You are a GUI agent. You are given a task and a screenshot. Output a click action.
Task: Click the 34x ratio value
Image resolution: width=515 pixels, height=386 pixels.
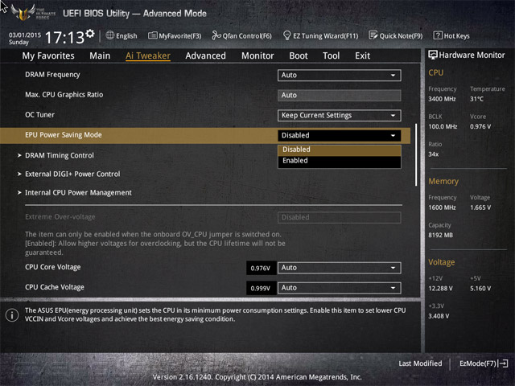coord(433,154)
